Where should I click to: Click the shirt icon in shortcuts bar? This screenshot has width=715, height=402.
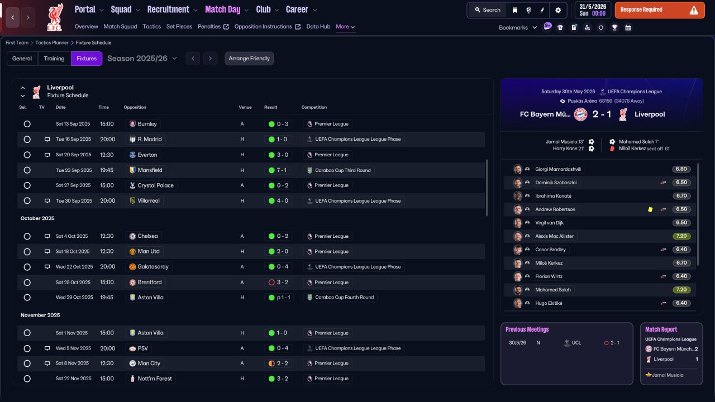[x=560, y=27]
